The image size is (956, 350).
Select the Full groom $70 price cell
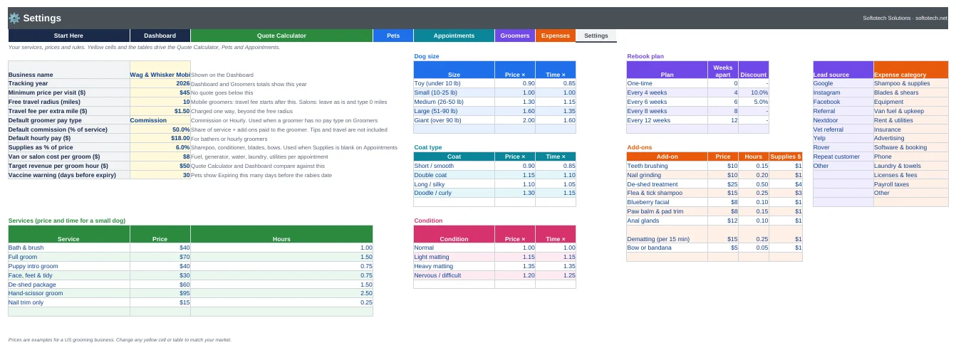(160, 257)
